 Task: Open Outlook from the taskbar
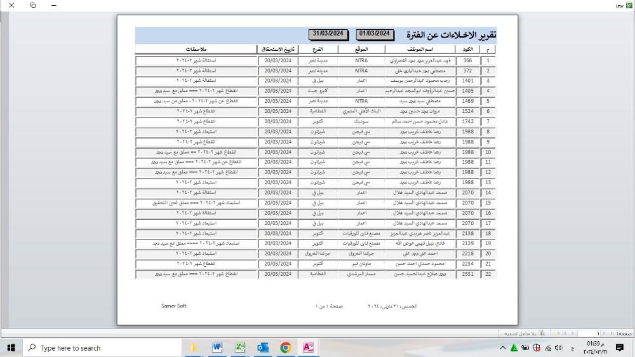(262, 347)
